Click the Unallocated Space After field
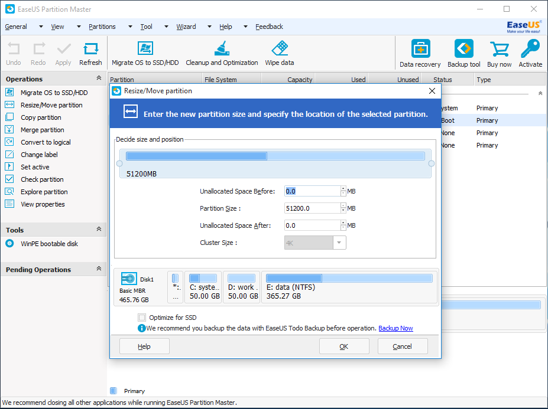Image resolution: width=548 pixels, height=409 pixels. (313, 225)
